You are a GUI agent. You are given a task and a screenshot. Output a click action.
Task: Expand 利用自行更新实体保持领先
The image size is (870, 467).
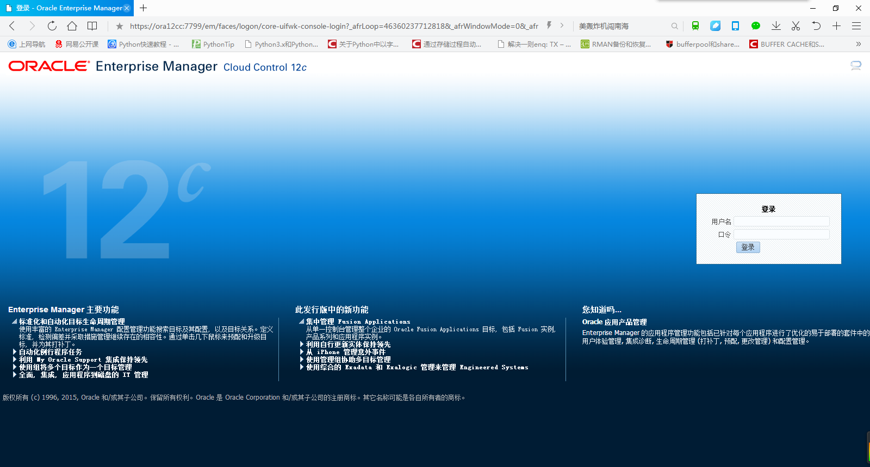pyautogui.click(x=302, y=344)
